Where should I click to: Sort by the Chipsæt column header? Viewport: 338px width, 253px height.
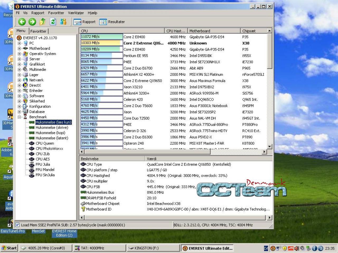(254, 31)
